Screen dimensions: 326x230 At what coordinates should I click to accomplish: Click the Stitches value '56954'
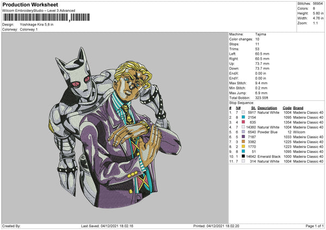pyautogui.click(x=318, y=4)
